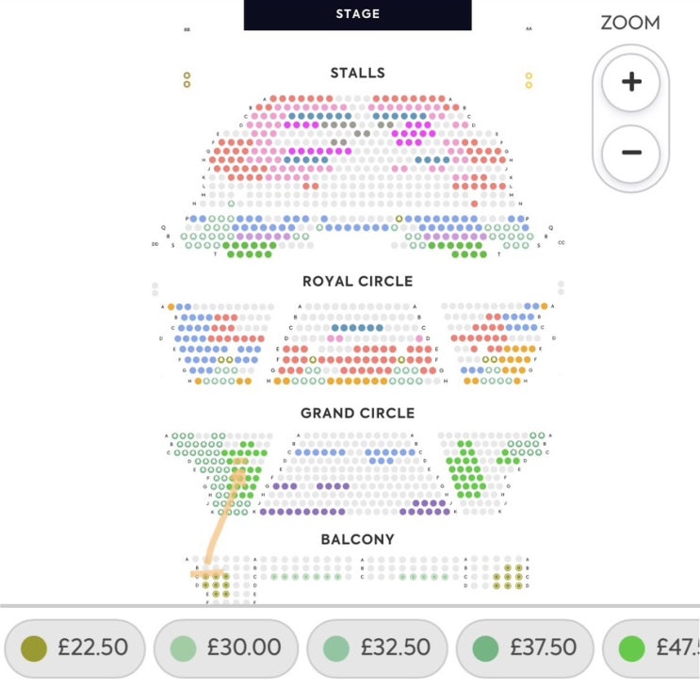This screenshot has height=688, width=700.
Task: Select the Royal Circle section heading
Action: (x=358, y=281)
